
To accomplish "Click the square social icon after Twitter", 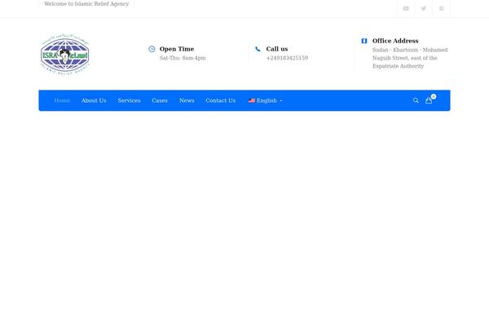I will pos(441,8).
